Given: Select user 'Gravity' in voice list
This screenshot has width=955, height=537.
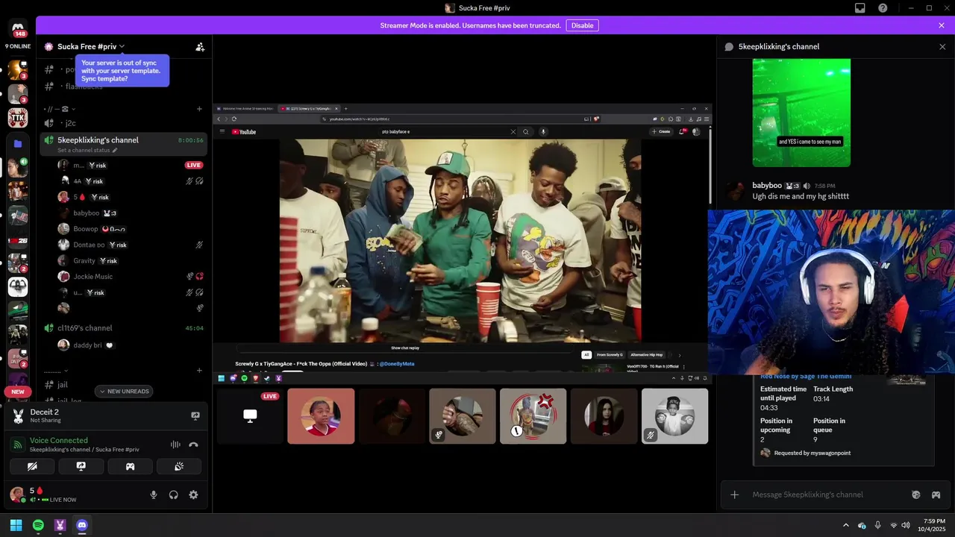Looking at the screenshot, I should (x=123, y=261).
